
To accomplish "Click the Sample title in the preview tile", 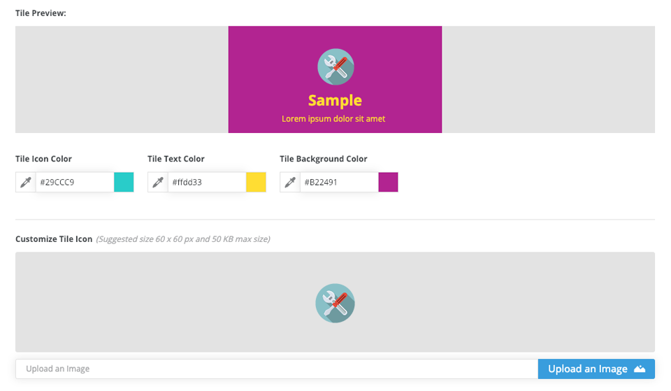I will (335, 100).
